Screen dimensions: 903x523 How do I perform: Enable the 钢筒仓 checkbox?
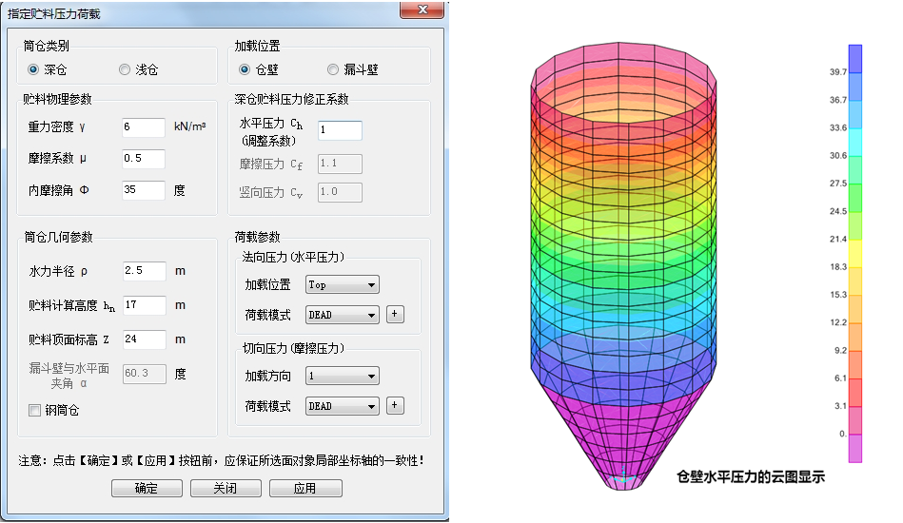35,411
